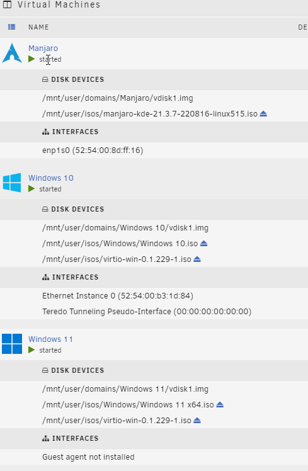Select the enp1s0 interface entry
The image size is (308, 471).
click(x=93, y=150)
